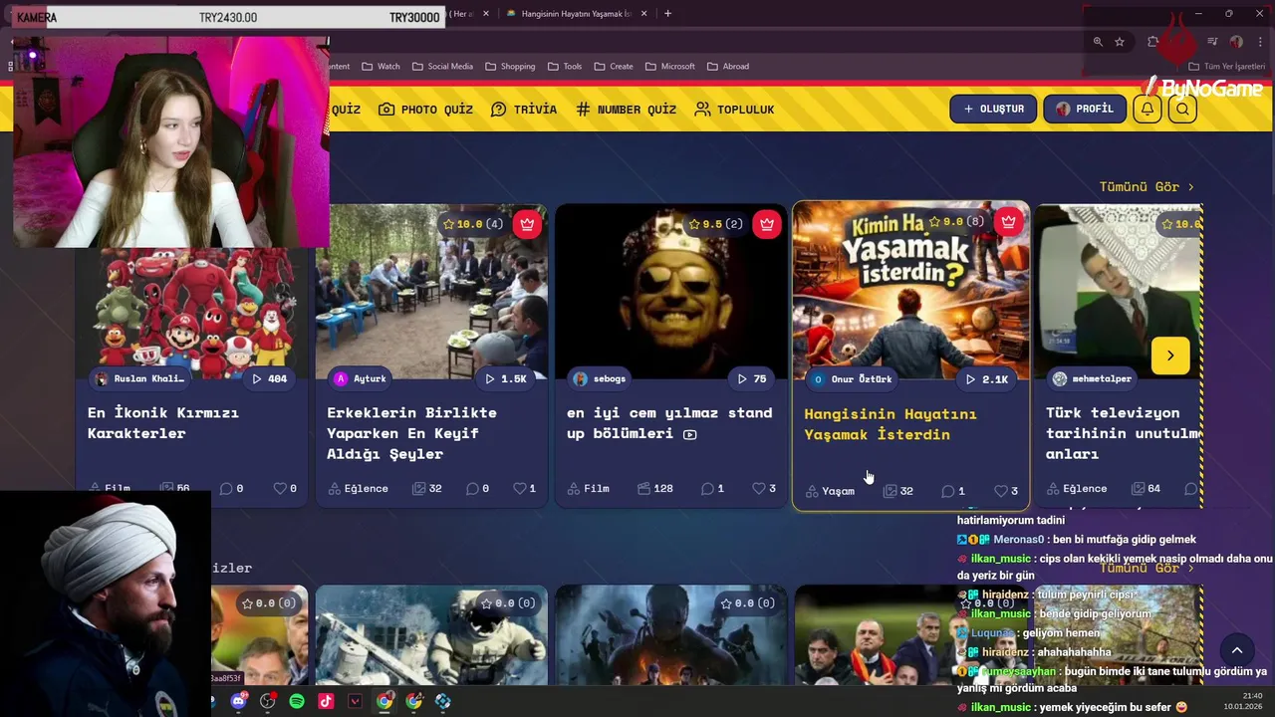Image resolution: width=1275 pixels, height=717 pixels.
Task: Click the hashtag icon of NUMBER QUİZ
Action: pyautogui.click(x=583, y=110)
